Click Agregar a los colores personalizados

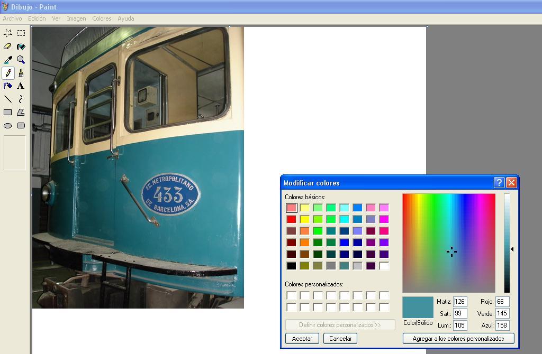click(458, 339)
